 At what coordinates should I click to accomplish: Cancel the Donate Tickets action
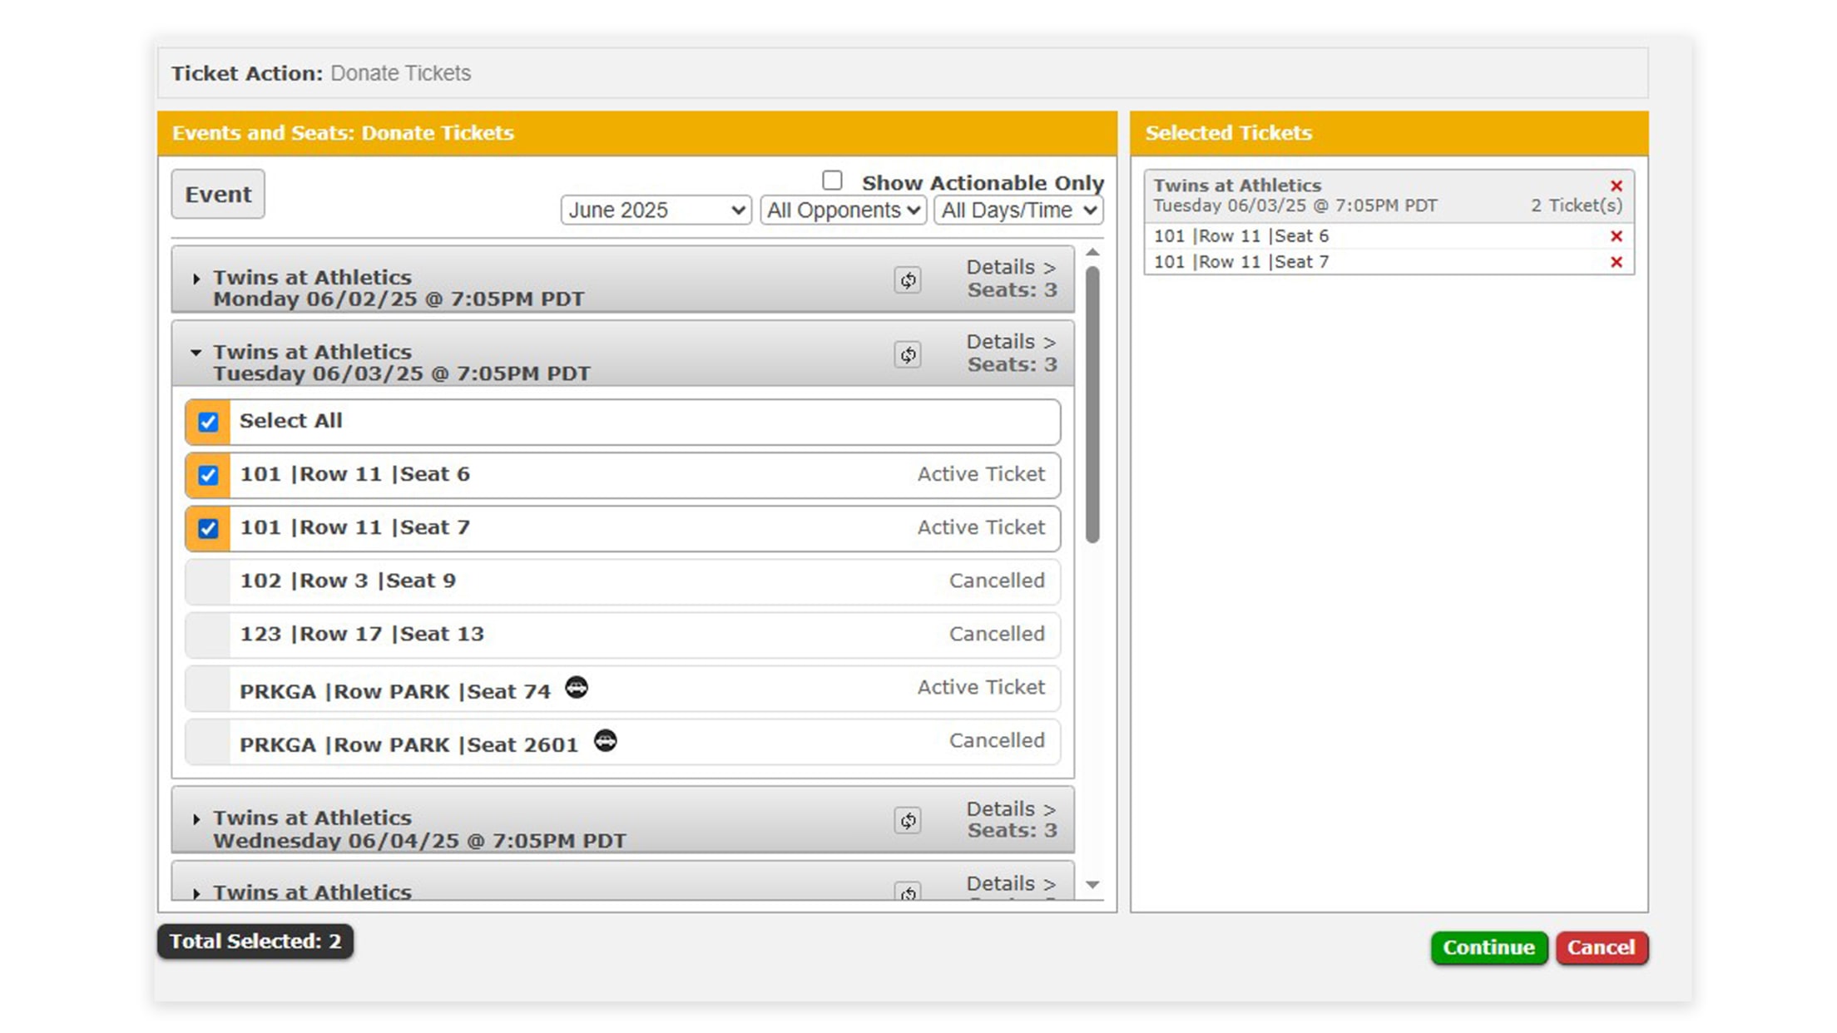point(1602,947)
